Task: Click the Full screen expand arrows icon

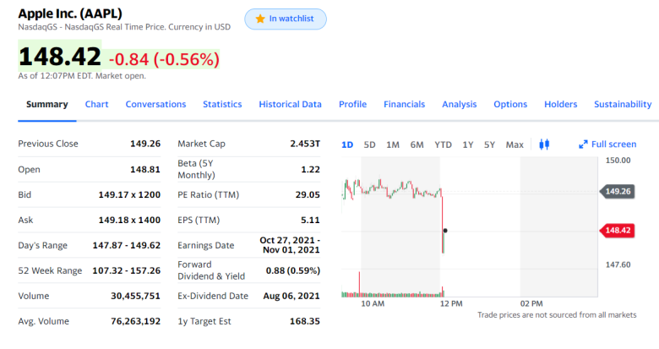Action: click(583, 145)
